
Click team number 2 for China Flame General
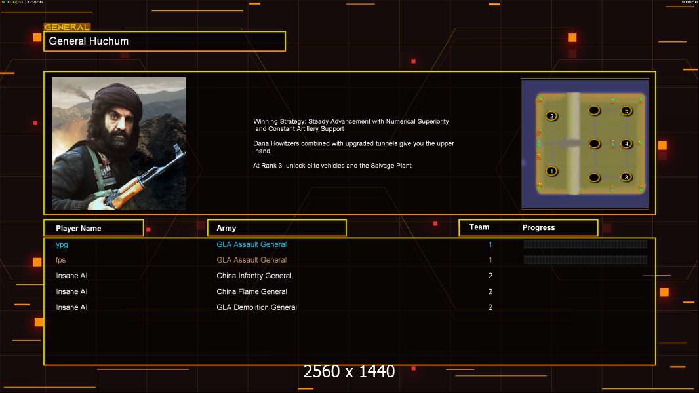tap(490, 291)
